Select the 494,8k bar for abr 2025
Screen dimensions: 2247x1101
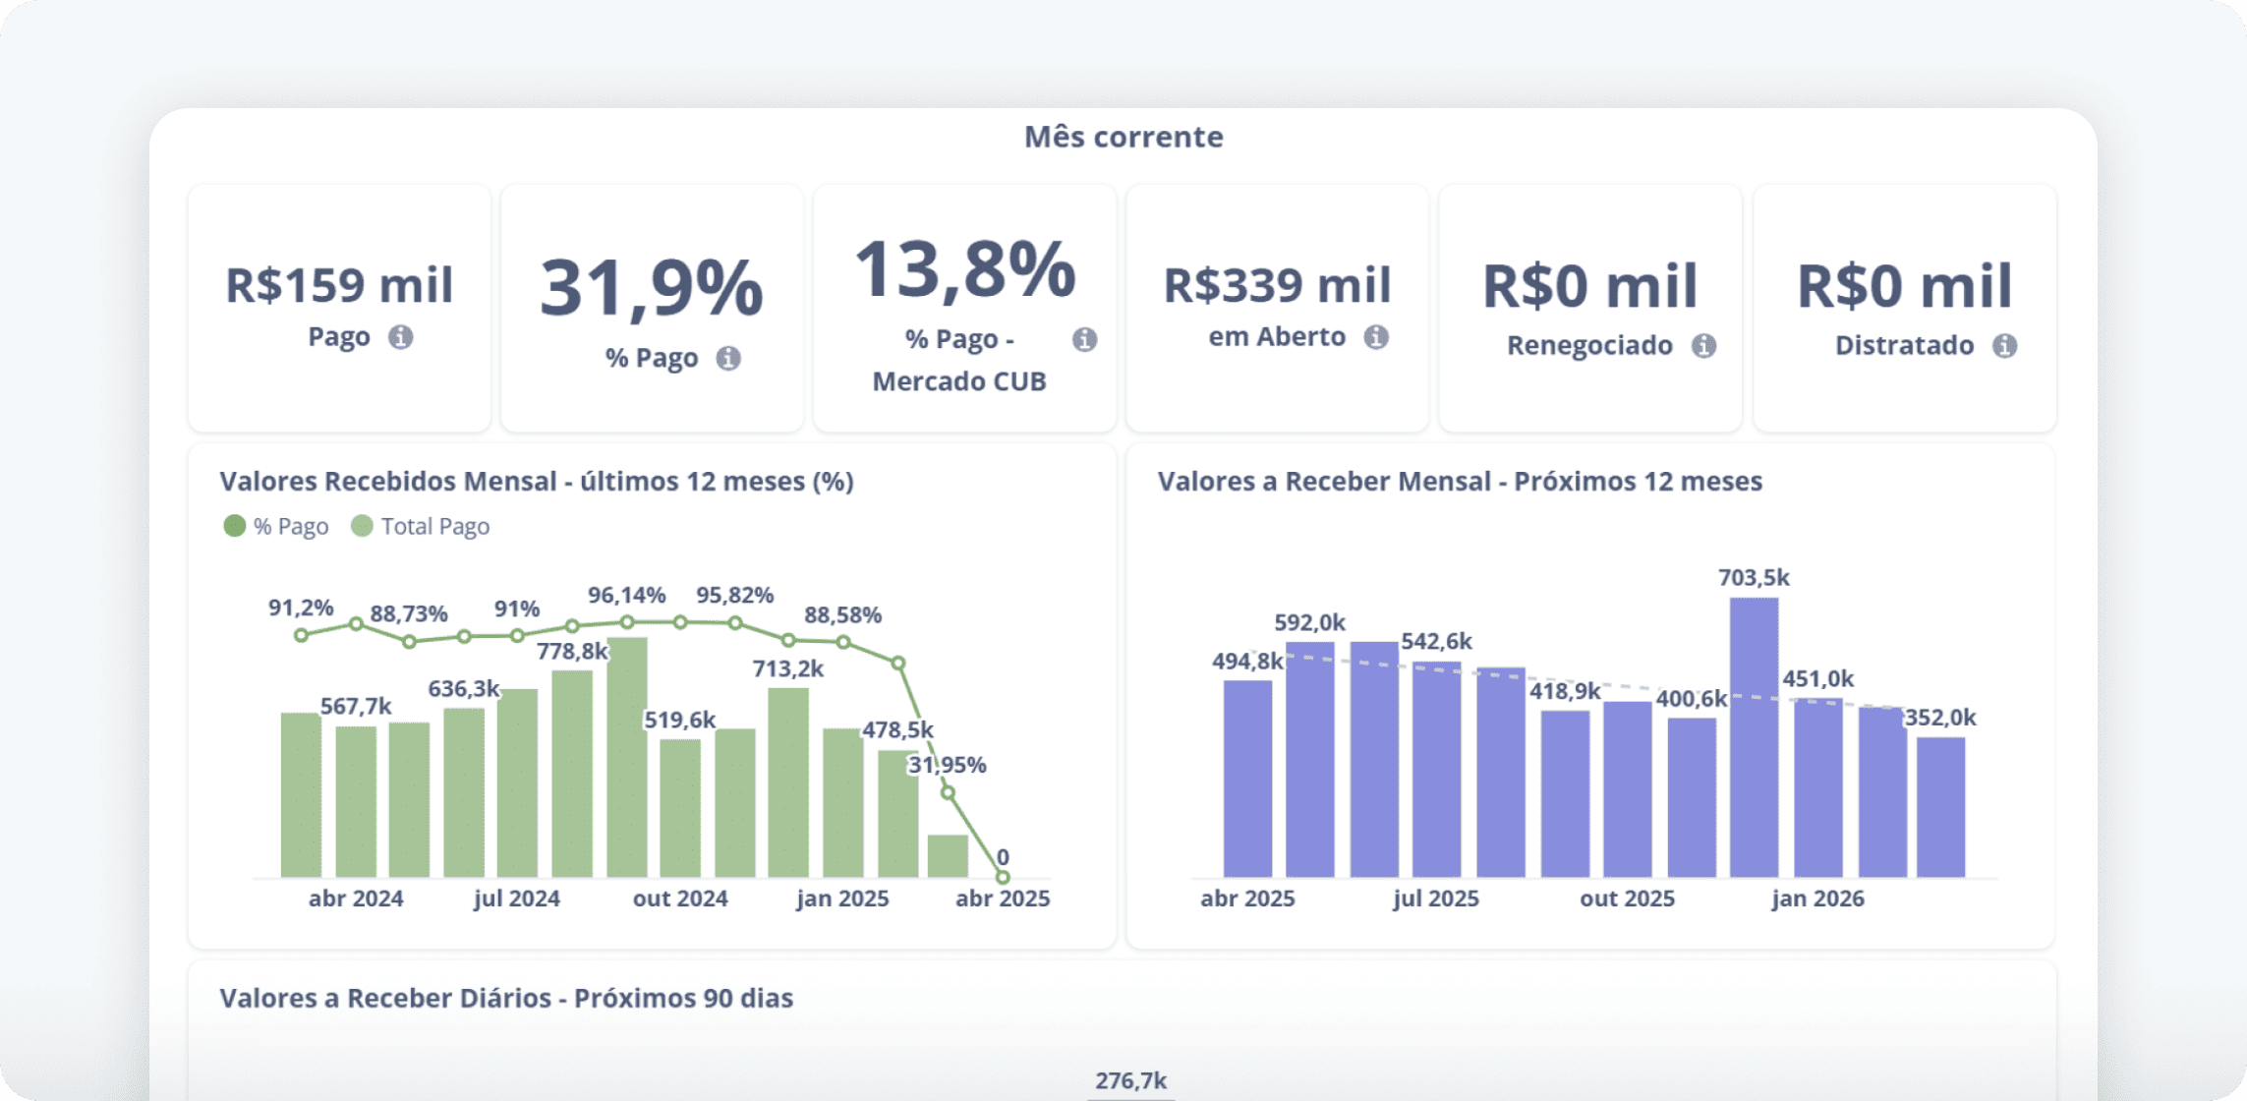pyautogui.click(x=1247, y=779)
